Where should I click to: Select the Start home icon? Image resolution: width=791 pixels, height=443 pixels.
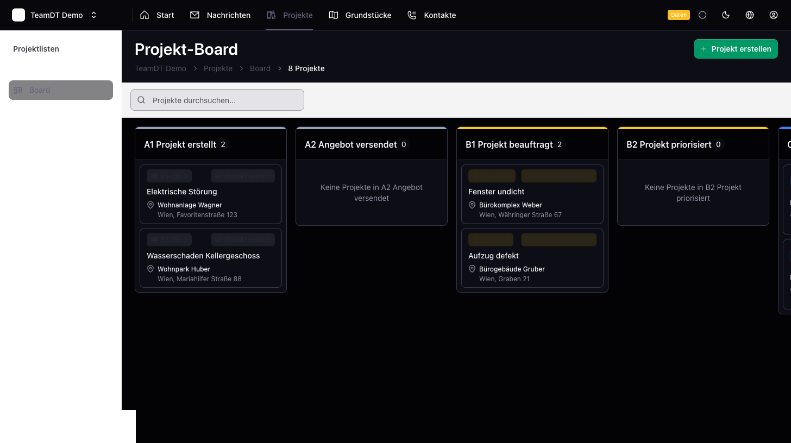pyautogui.click(x=144, y=15)
